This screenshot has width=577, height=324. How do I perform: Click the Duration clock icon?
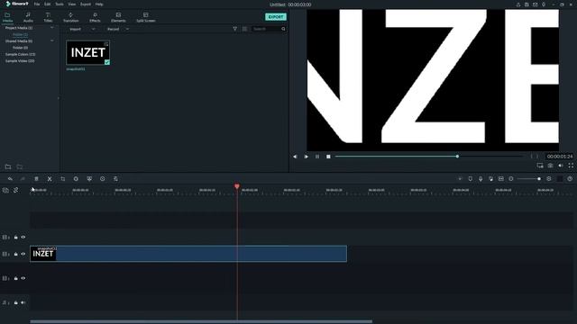click(102, 179)
